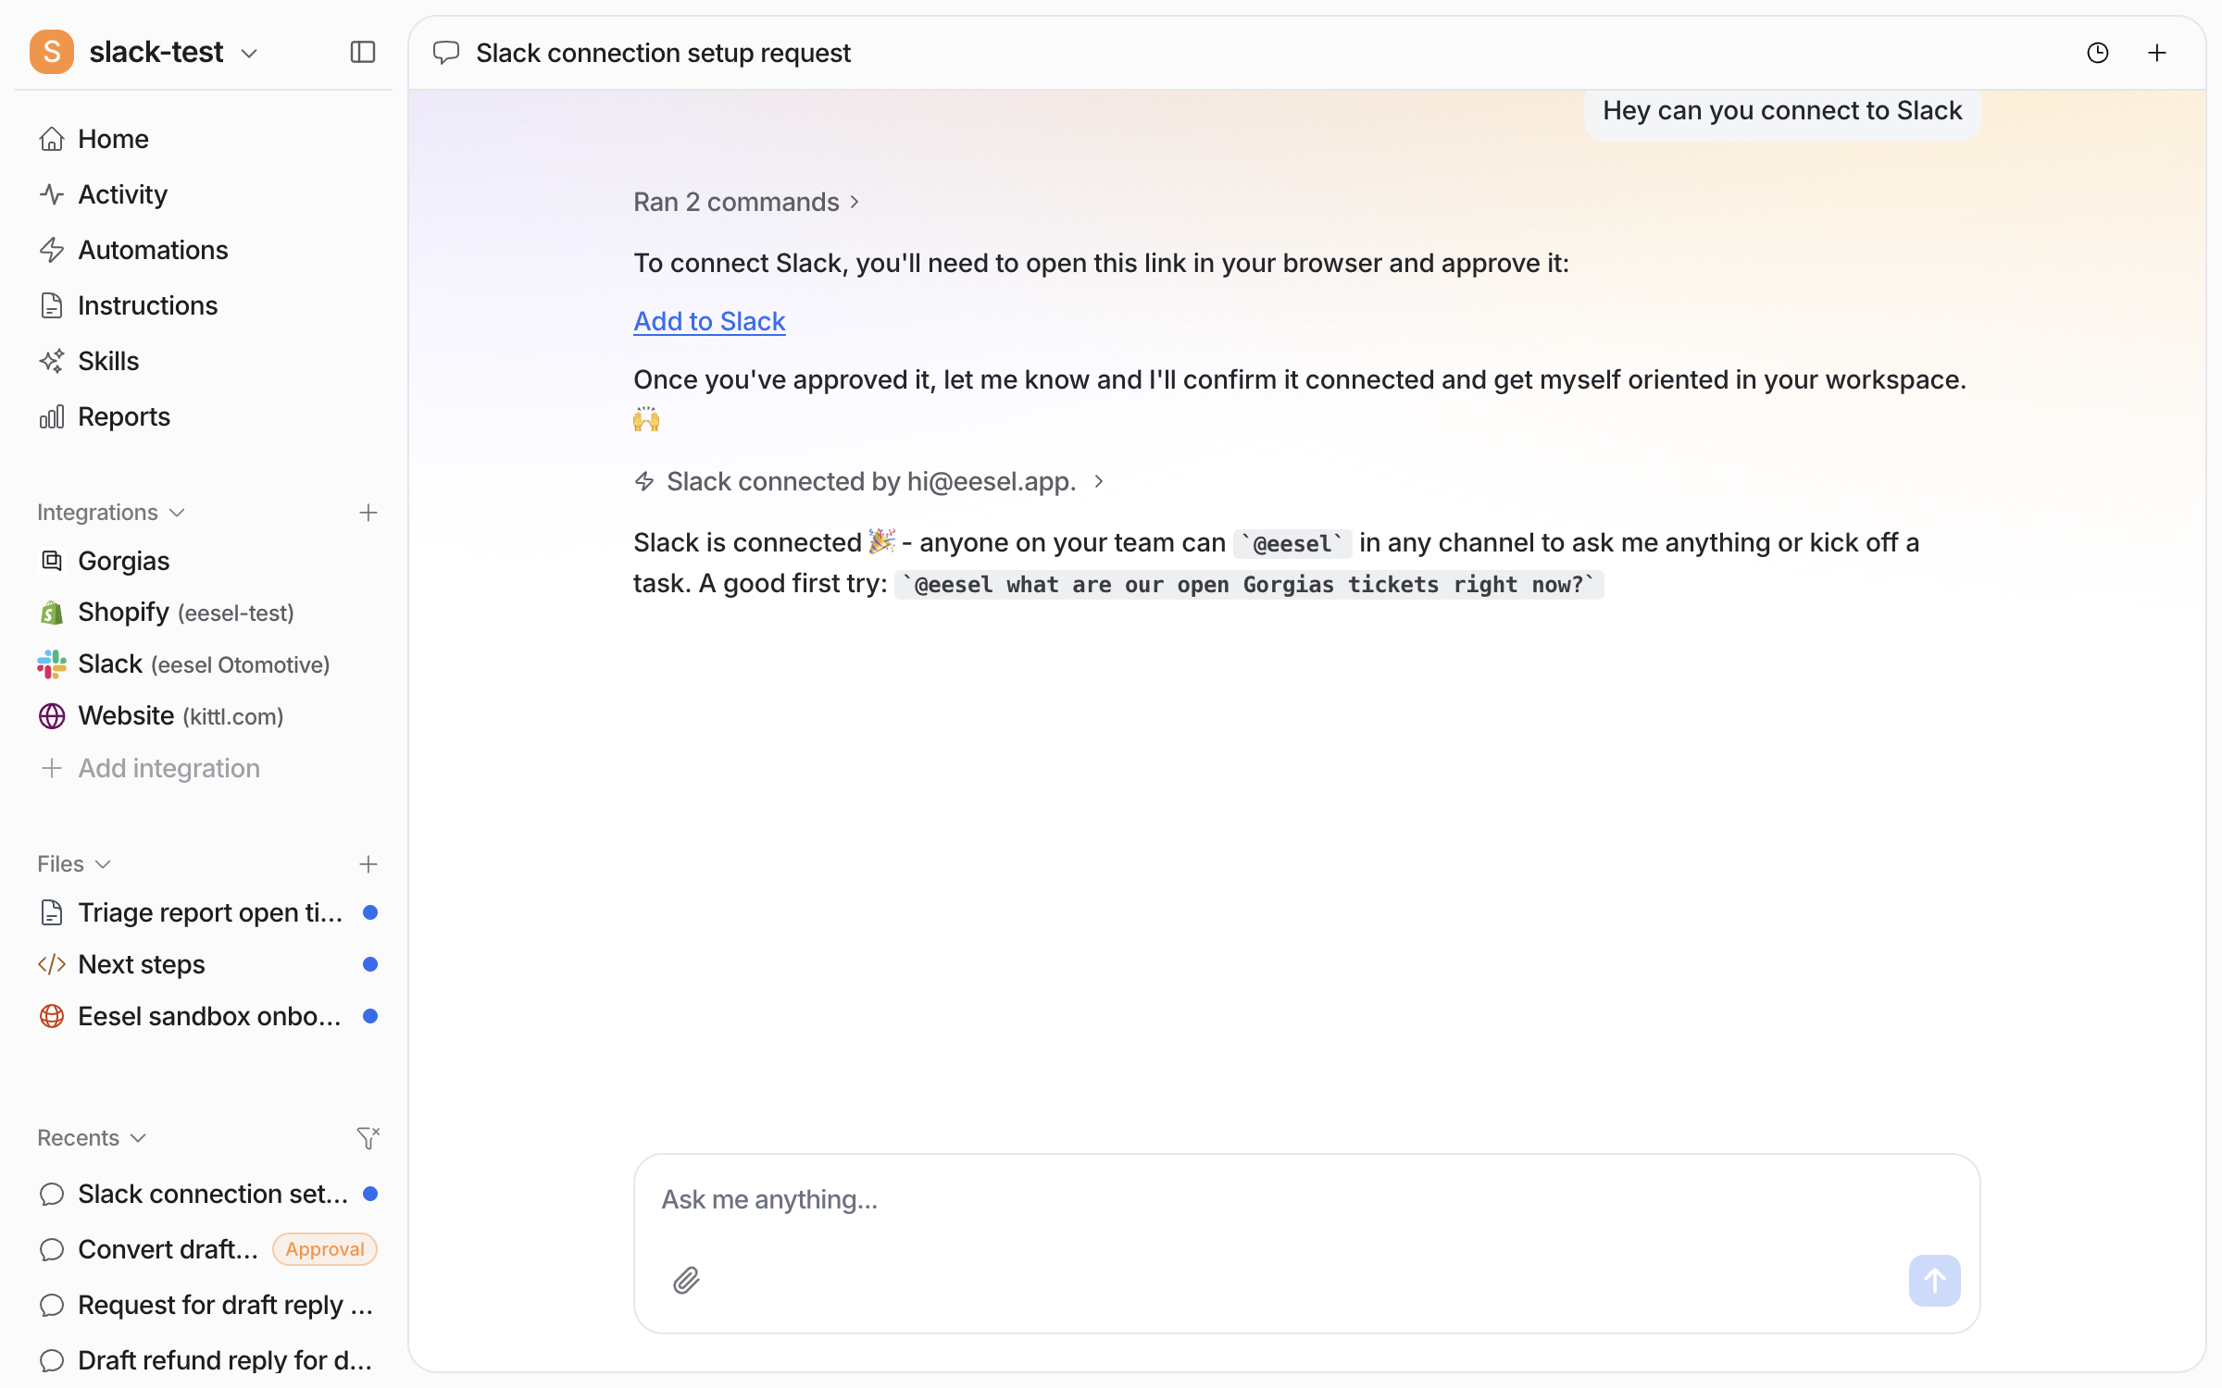Collapse the sidebar panel toggle icon
2222x1388 pixels.
(x=363, y=52)
